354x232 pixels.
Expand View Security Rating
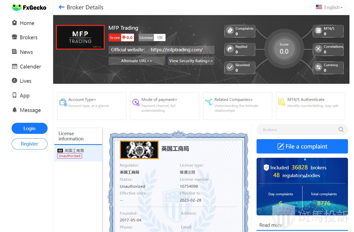[x=191, y=61]
